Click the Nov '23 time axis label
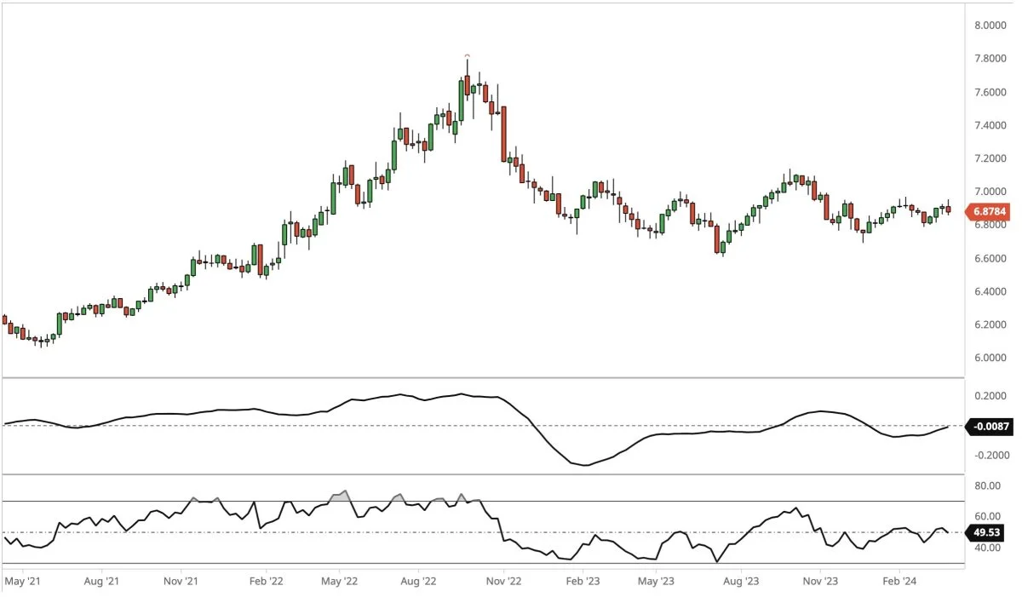1022x597 pixels. (820, 582)
